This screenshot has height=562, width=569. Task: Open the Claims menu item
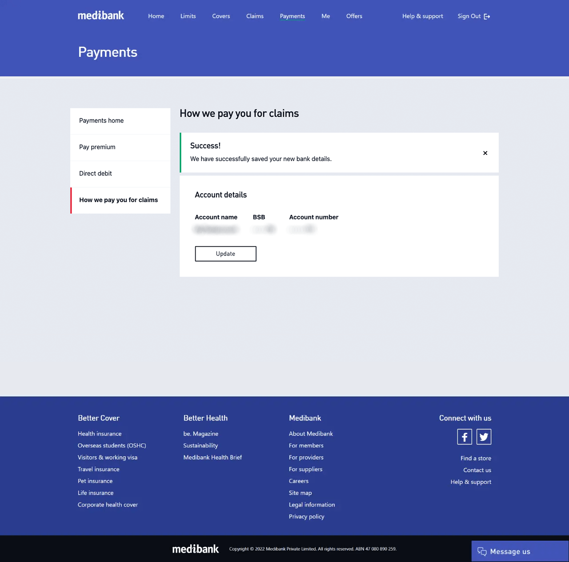255,16
